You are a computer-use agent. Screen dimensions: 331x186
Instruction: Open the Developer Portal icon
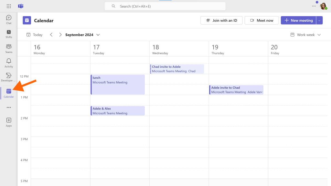[x=9, y=77]
